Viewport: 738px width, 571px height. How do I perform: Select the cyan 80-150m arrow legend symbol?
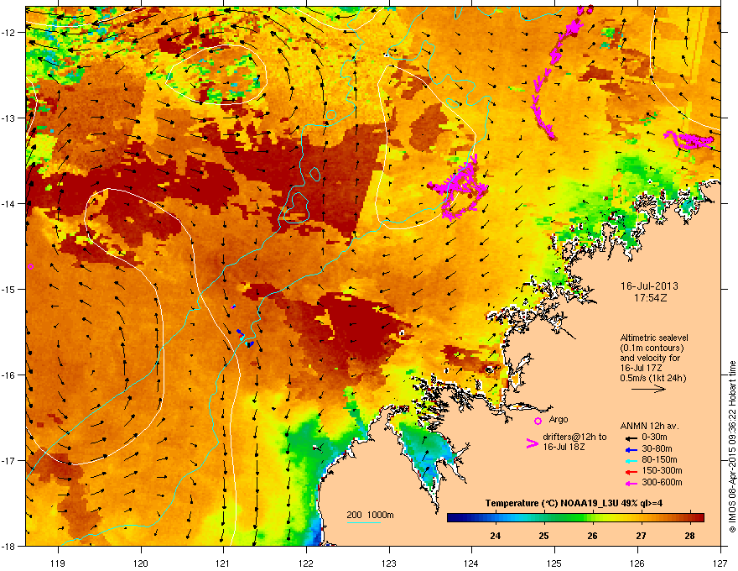630,460
